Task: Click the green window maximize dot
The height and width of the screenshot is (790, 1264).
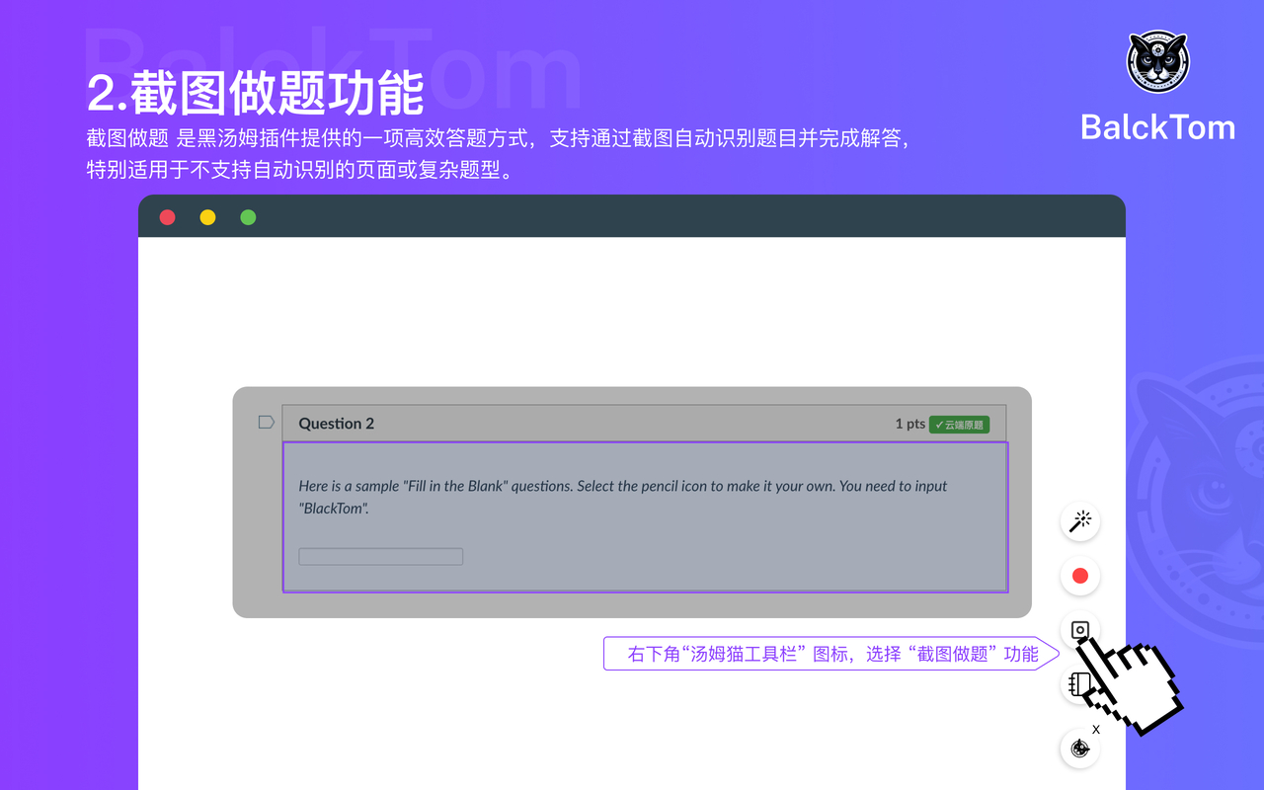Action: click(x=248, y=217)
